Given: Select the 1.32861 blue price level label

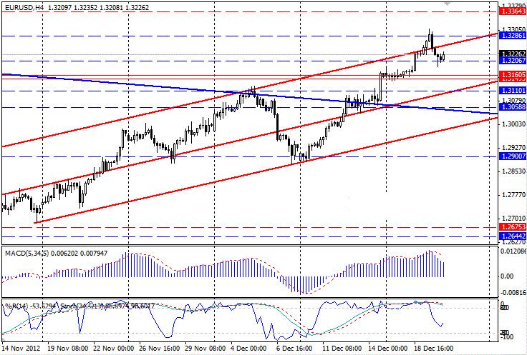Looking at the screenshot, I should pyautogui.click(x=511, y=35).
